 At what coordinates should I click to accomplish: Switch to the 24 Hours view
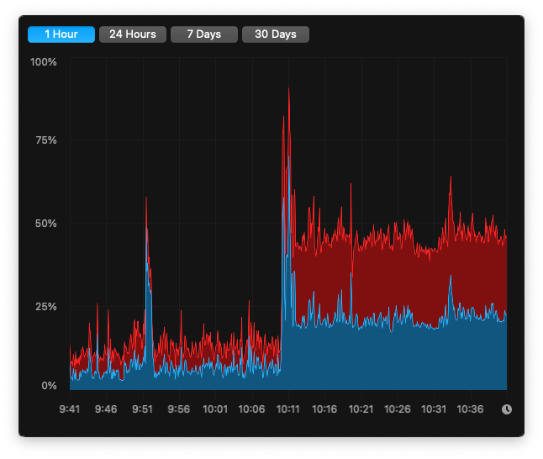(132, 34)
